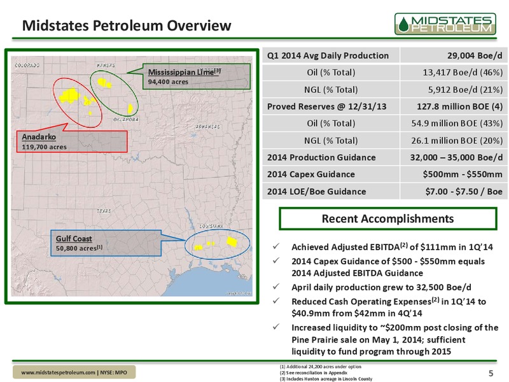Click the Q1 2014 Avg Daily Production label

coord(328,55)
